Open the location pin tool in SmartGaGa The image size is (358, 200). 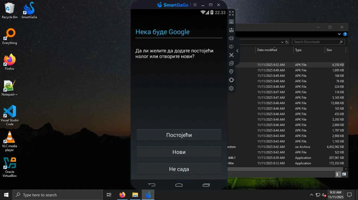click(231, 72)
